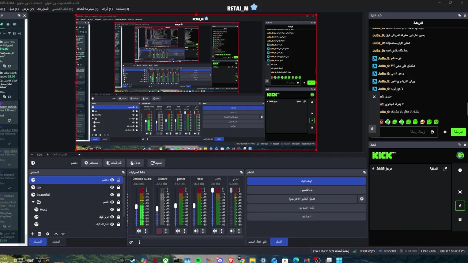The height and width of the screenshot is (263, 468).
Task: Adjust the Discord volume slider
Action: coord(157,209)
